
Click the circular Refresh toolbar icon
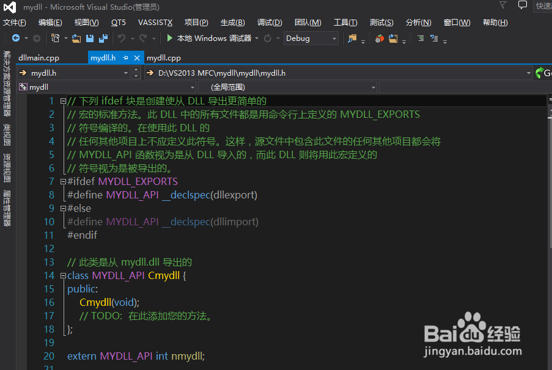click(268, 38)
